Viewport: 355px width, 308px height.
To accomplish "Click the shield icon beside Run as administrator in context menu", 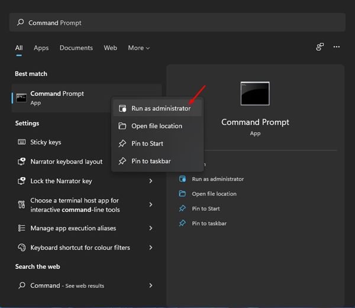I will click(122, 108).
